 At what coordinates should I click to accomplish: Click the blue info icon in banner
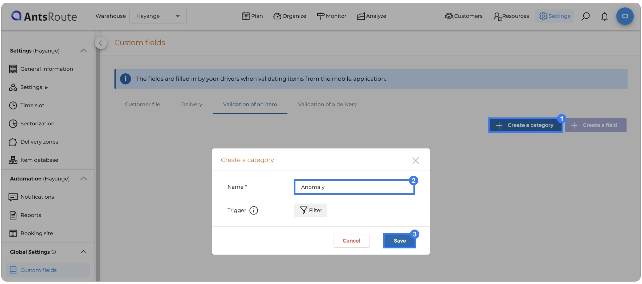pos(125,79)
